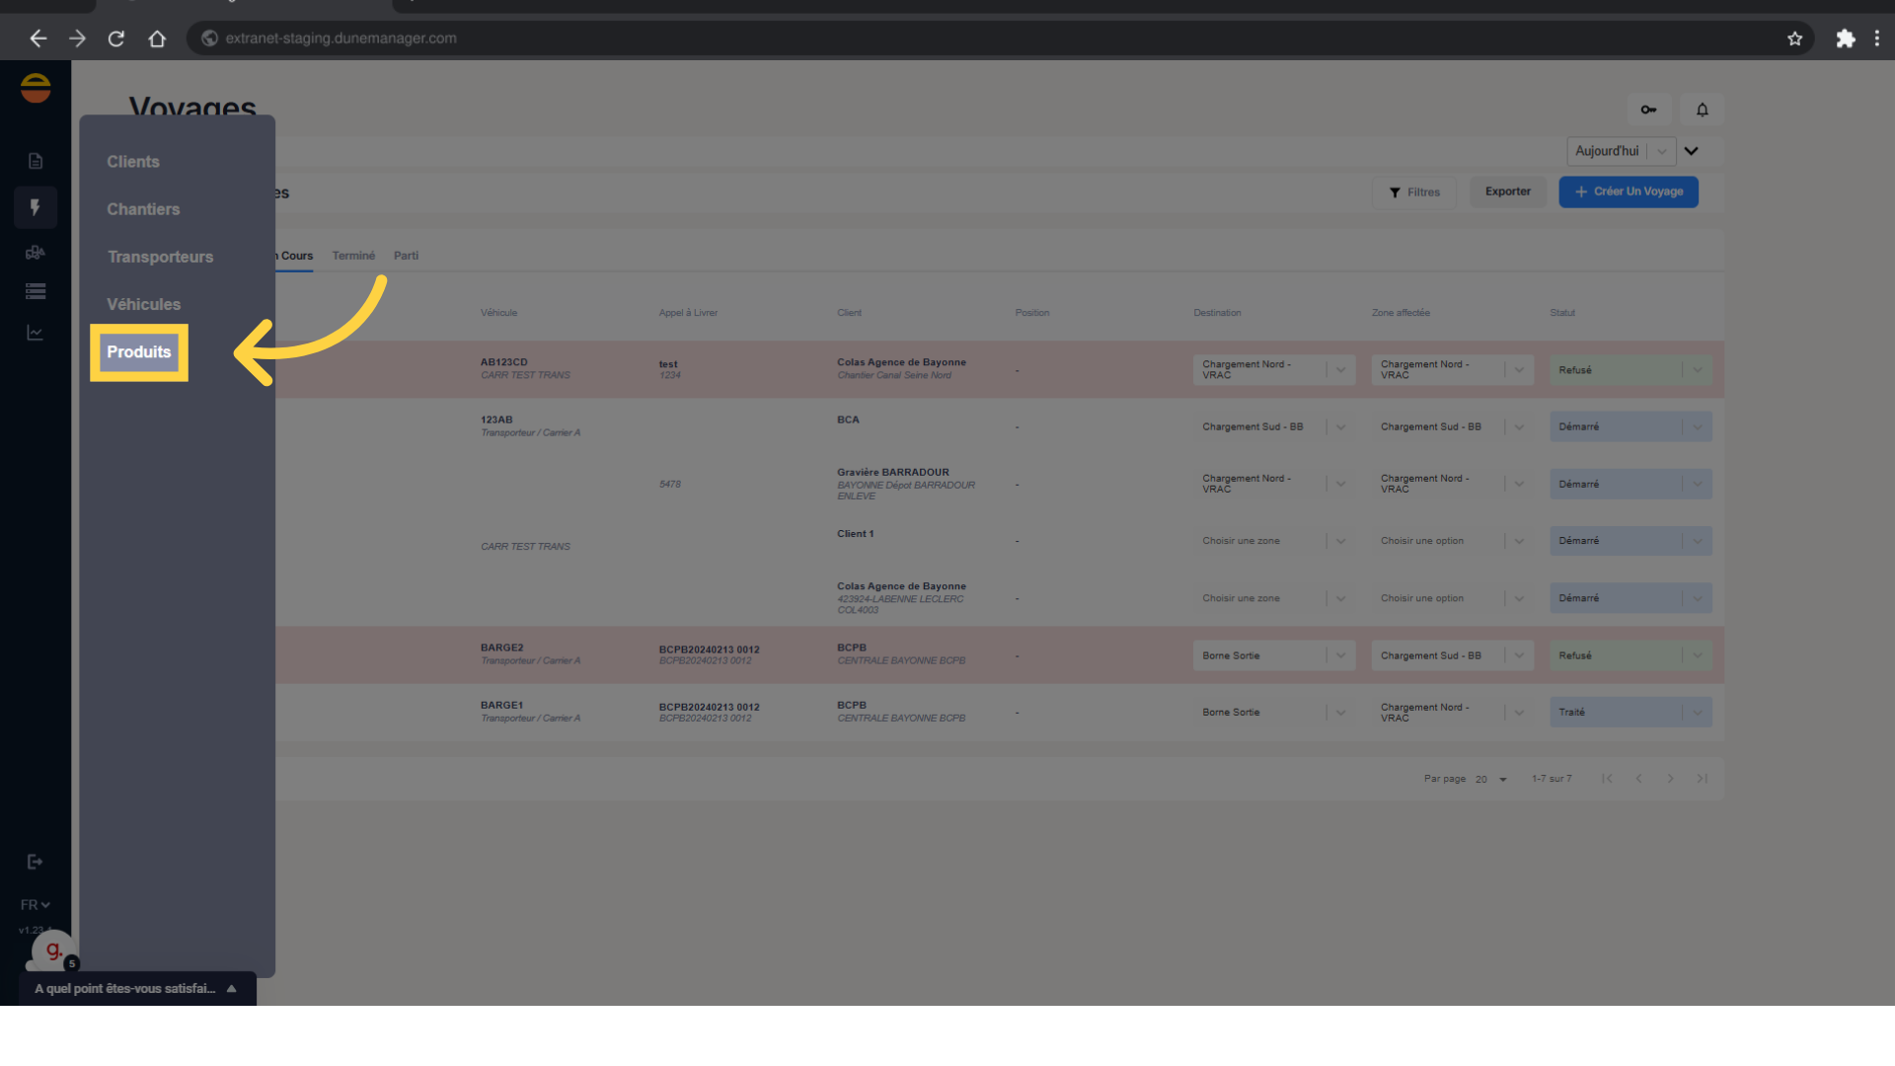Expand the satisfaction survey bar
This screenshot has width=1895, height=1066.
[231, 988]
